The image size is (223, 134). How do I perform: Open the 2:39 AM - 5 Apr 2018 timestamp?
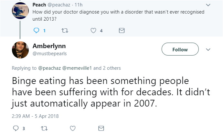pos(35,116)
